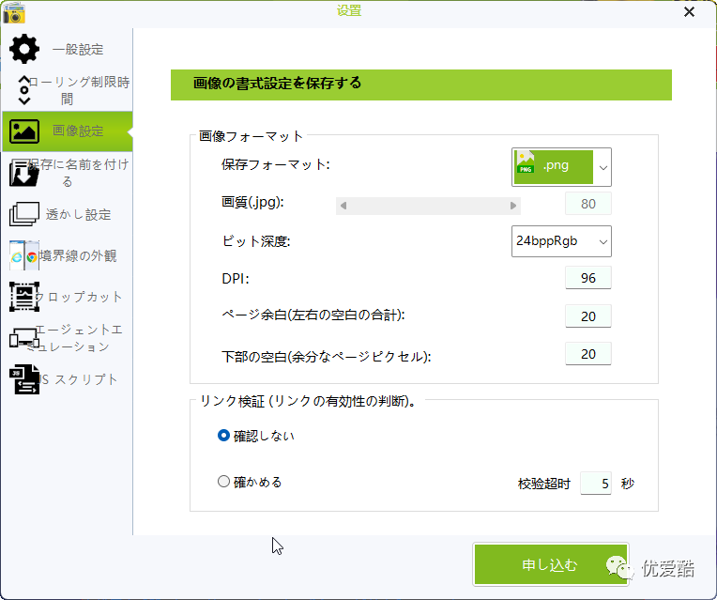Click the 校验超时 label
This screenshot has width=717, height=600.
coord(544,484)
